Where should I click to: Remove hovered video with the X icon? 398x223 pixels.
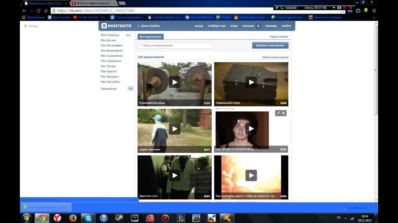click(284, 113)
